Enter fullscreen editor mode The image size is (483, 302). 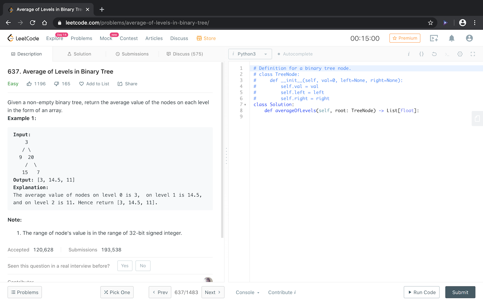[473, 54]
